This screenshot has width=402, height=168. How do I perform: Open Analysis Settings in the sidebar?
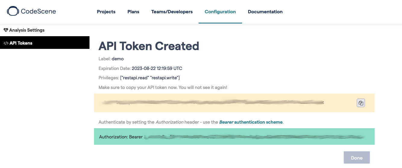tap(45, 30)
